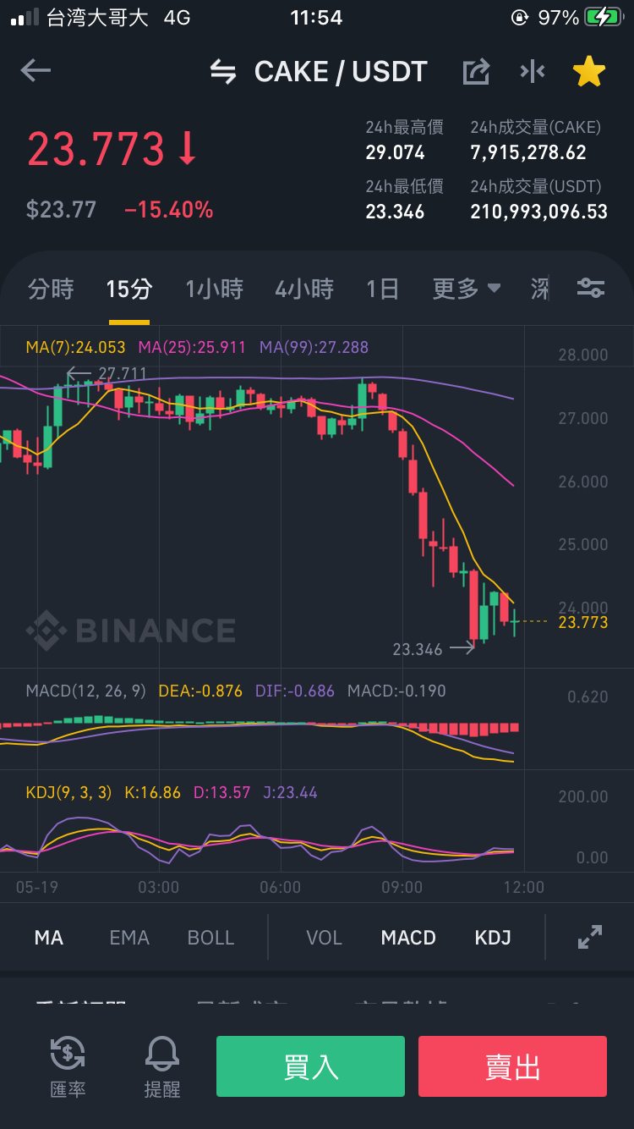The image size is (634, 1129).
Task: Toggle the favorite star icon
Action: click(x=589, y=72)
